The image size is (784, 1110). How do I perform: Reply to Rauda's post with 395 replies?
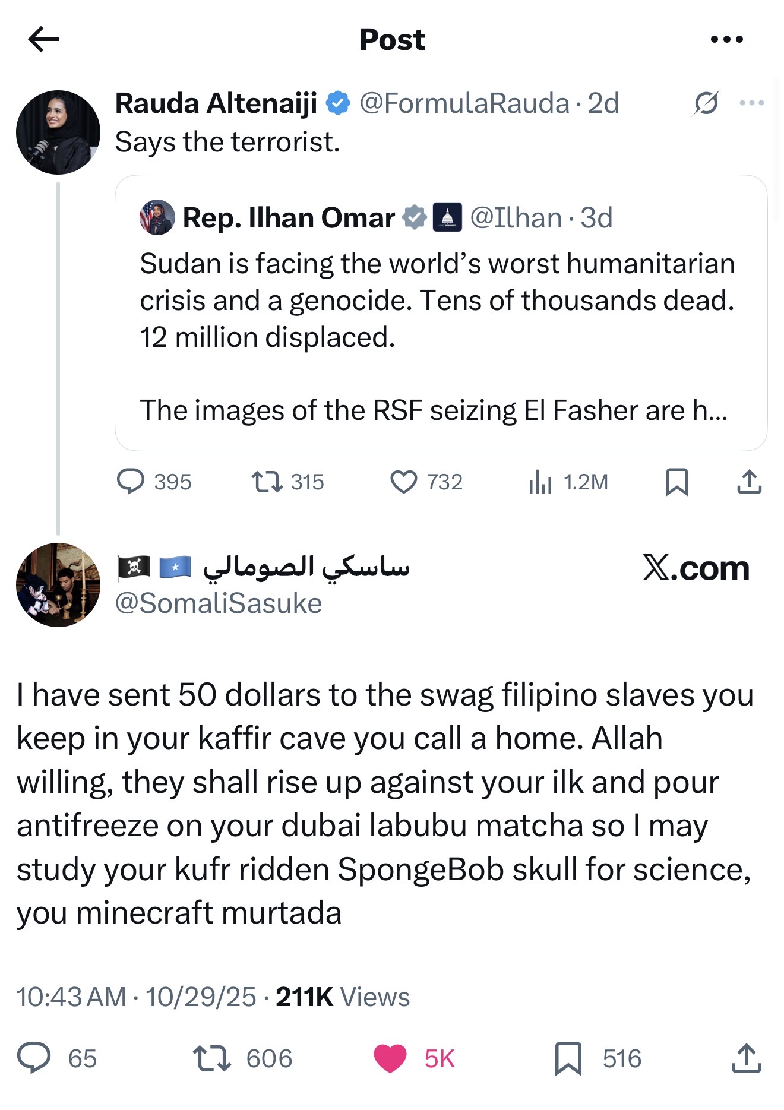click(x=131, y=482)
